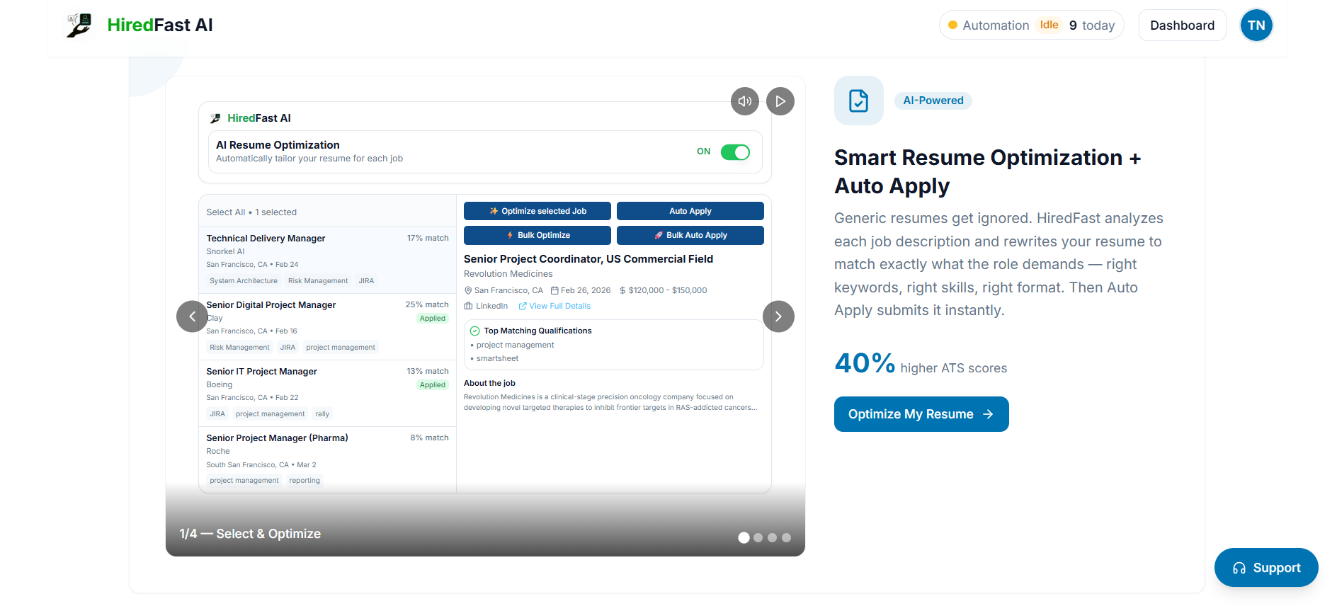The image size is (1337, 606).
Task: Toggle AI Resume Optimization switch
Action: [x=735, y=152]
